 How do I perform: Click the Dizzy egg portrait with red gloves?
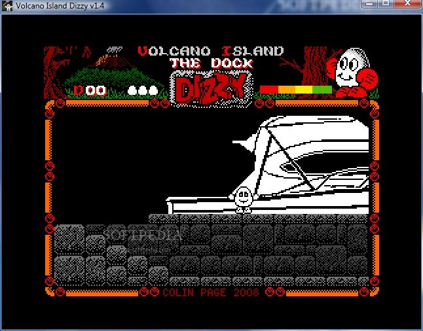click(352, 72)
